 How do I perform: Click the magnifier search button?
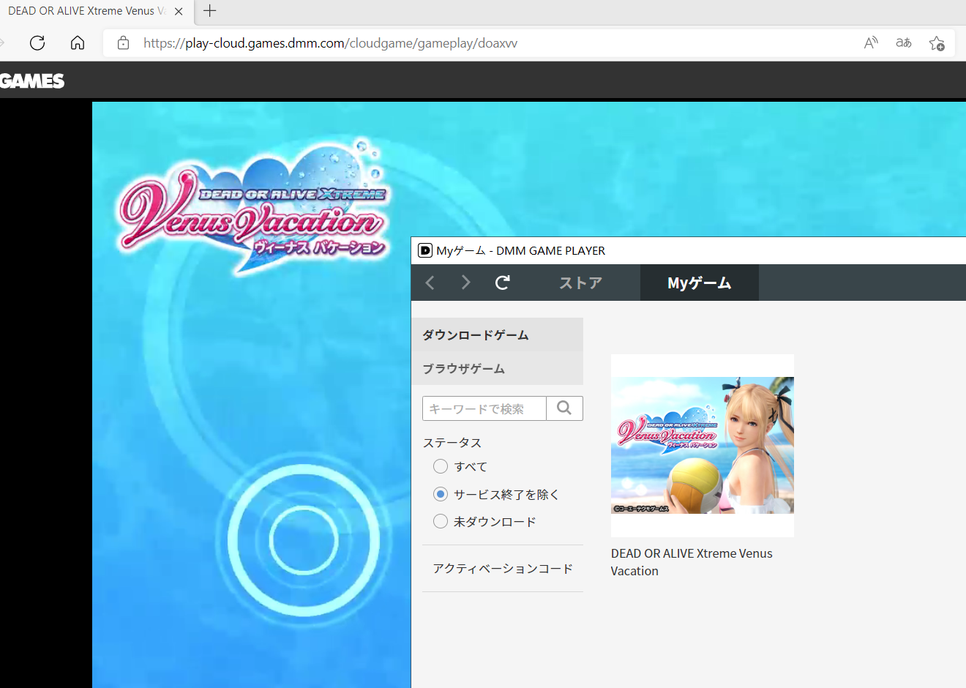(564, 408)
